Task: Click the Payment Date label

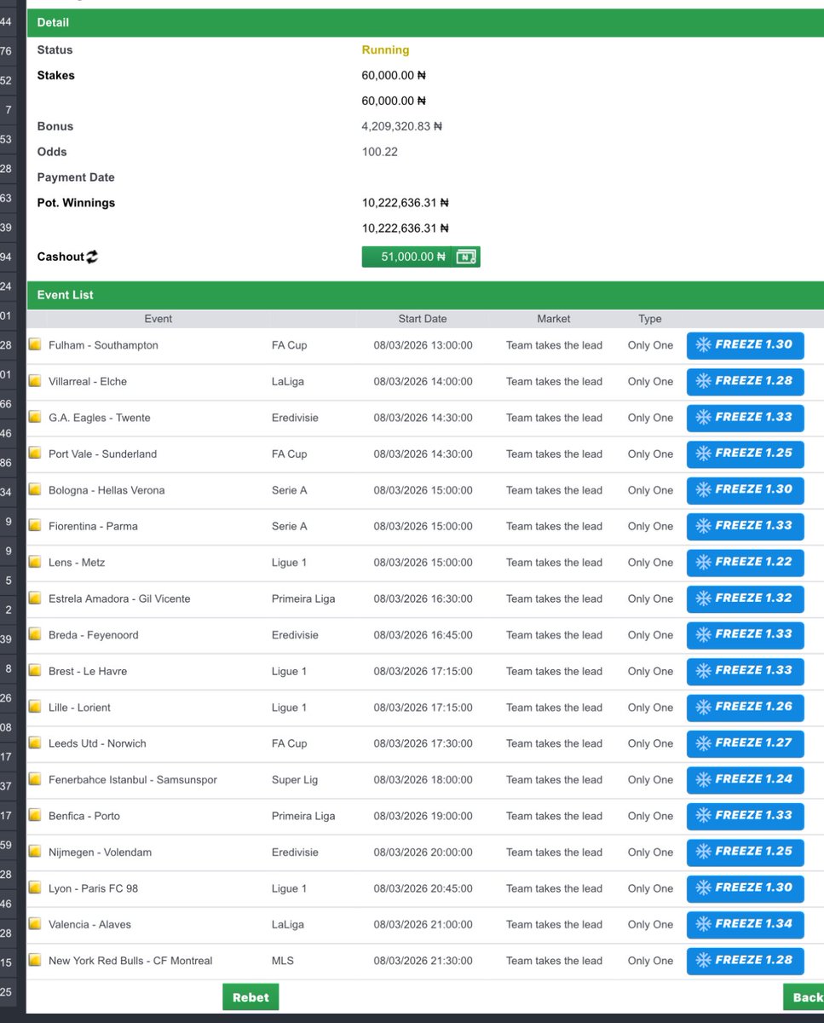Action: click(76, 177)
